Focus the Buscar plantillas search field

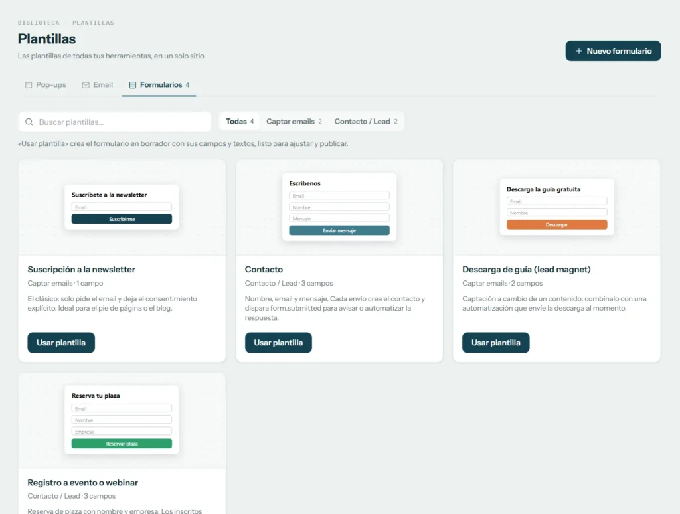click(x=115, y=122)
